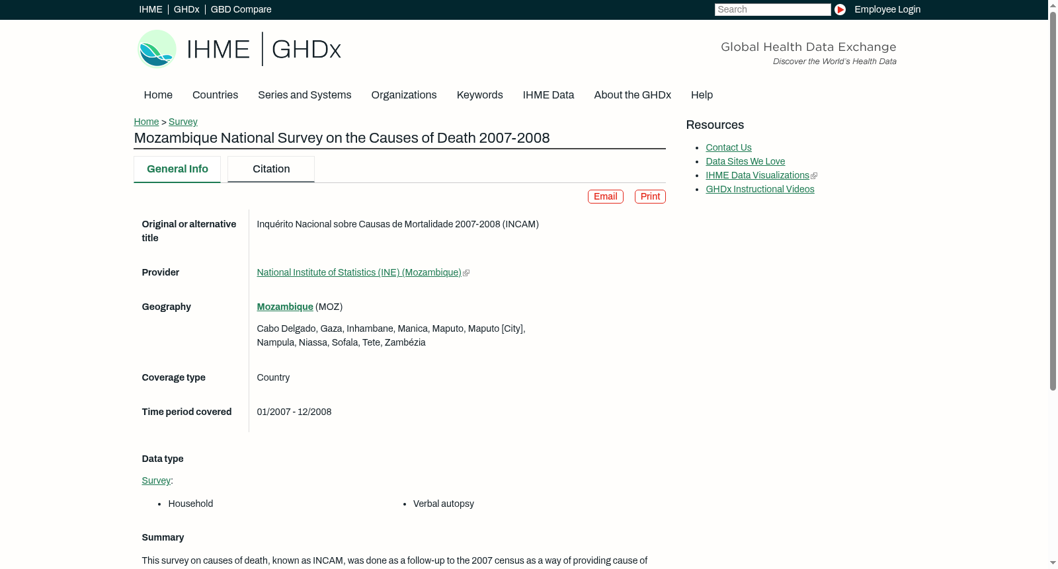Image resolution: width=1058 pixels, height=569 pixels.
Task: Click the 01/2007 - 12/2008 time period value
Action: point(294,412)
